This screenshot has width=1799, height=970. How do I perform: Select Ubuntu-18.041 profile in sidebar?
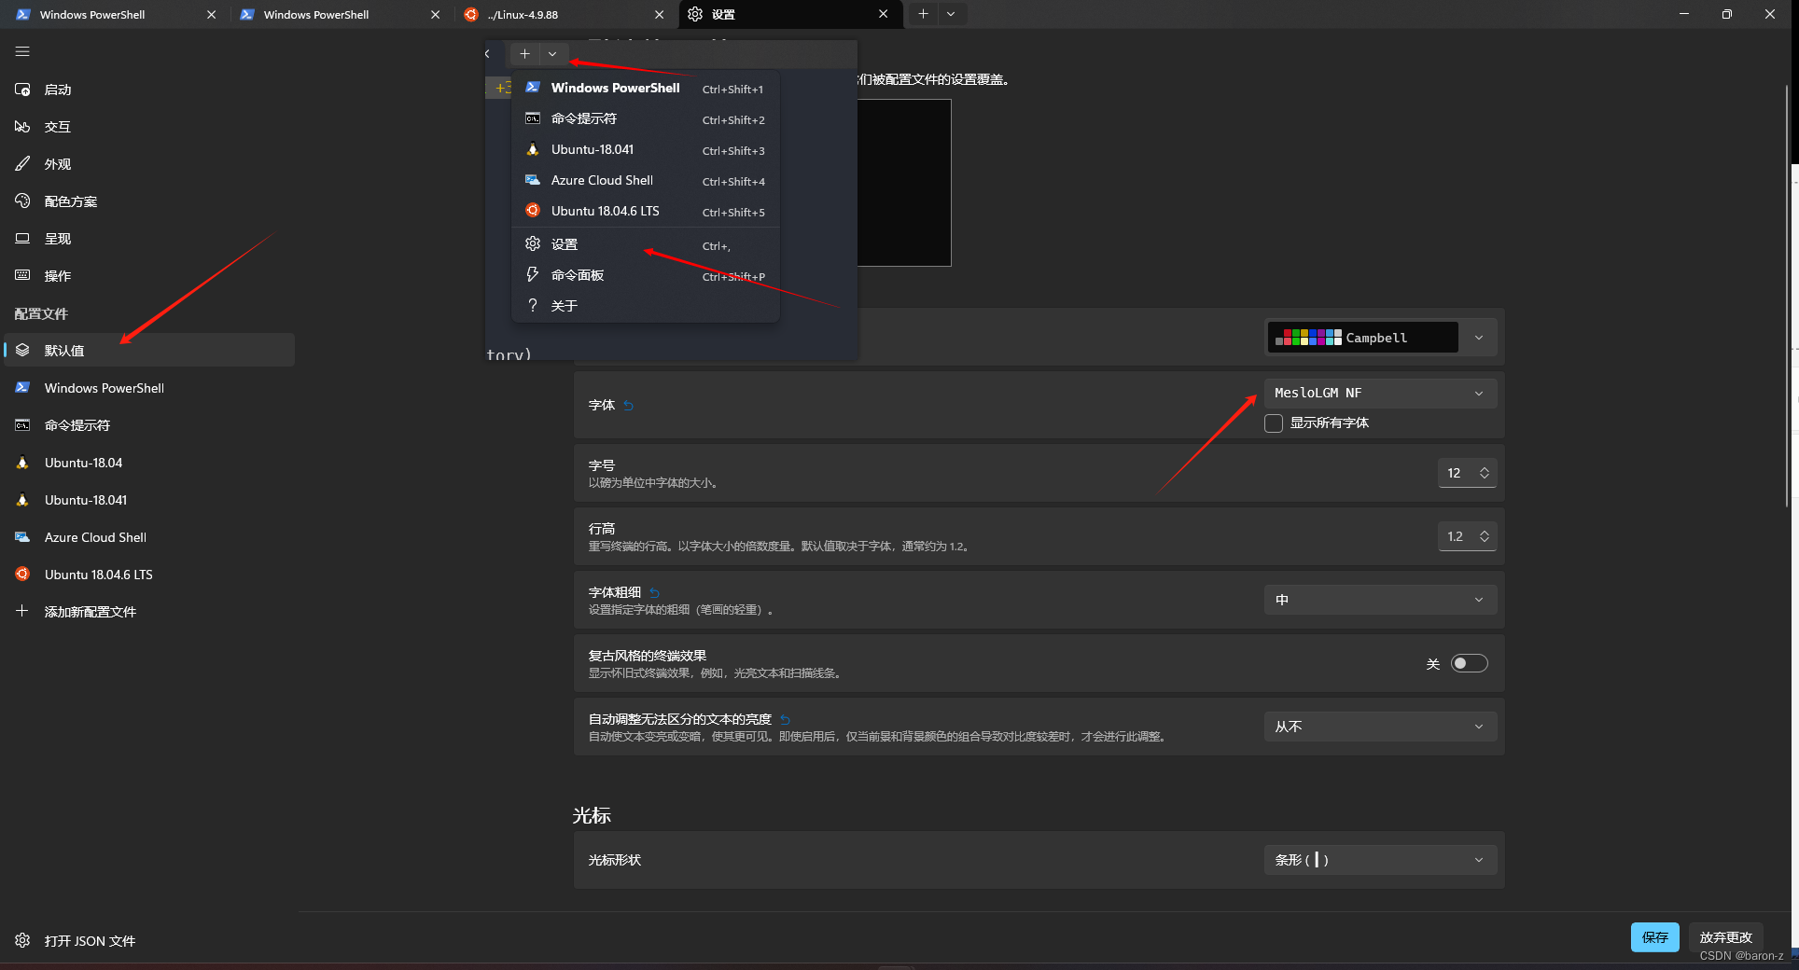coord(149,500)
